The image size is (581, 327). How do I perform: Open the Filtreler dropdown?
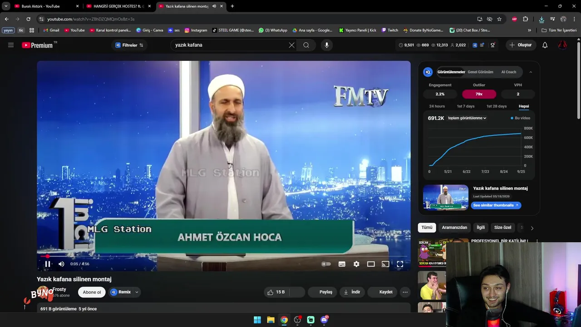(129, 45)
